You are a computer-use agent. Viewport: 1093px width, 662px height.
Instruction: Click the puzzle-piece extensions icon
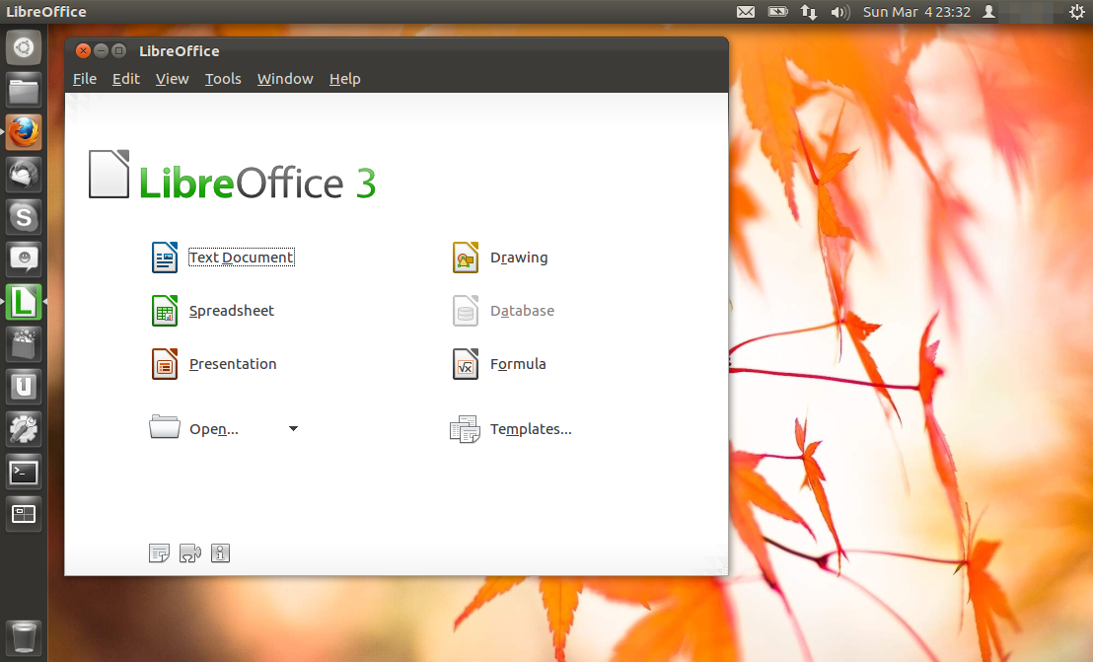pyautogui.click(x=189, y=553)
